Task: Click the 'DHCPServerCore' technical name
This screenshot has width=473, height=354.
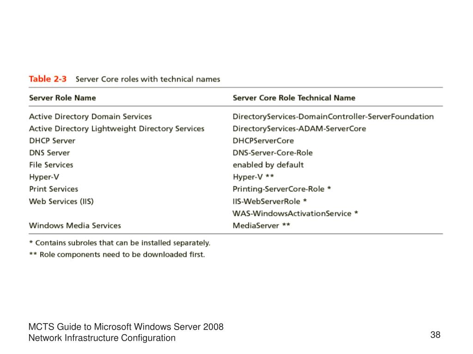Action: (x=263, y=141)
